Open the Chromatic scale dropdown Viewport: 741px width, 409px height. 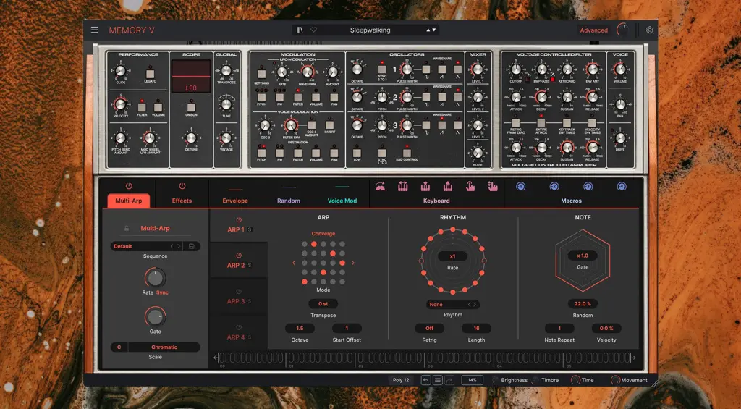164,347
